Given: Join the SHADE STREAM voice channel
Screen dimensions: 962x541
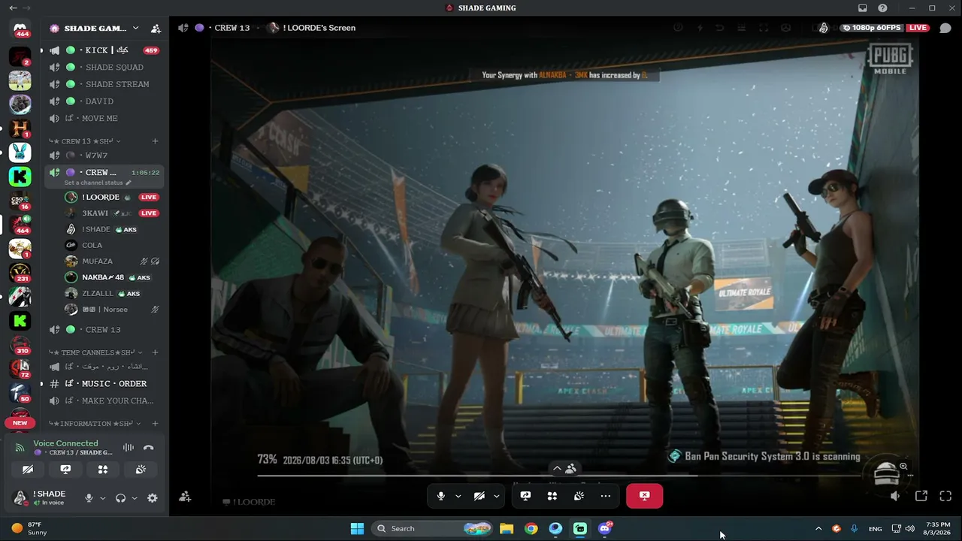Looking at the screenshot, I should pos(104,84).
